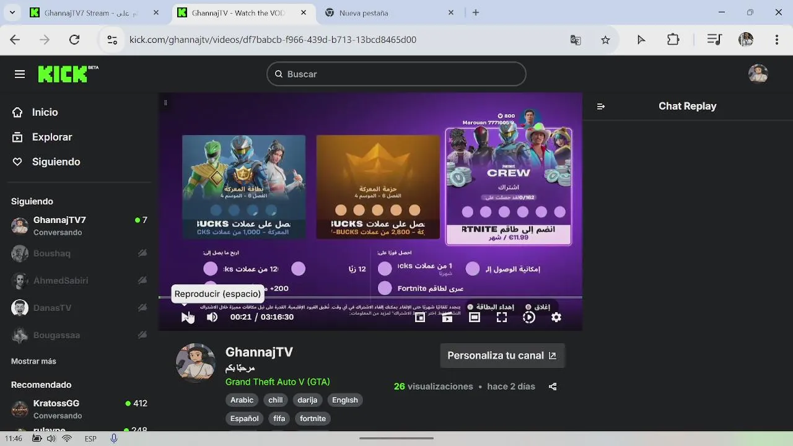793x446 pixels.
Task: Seek on the video progress bar
Action: (370, 297)
